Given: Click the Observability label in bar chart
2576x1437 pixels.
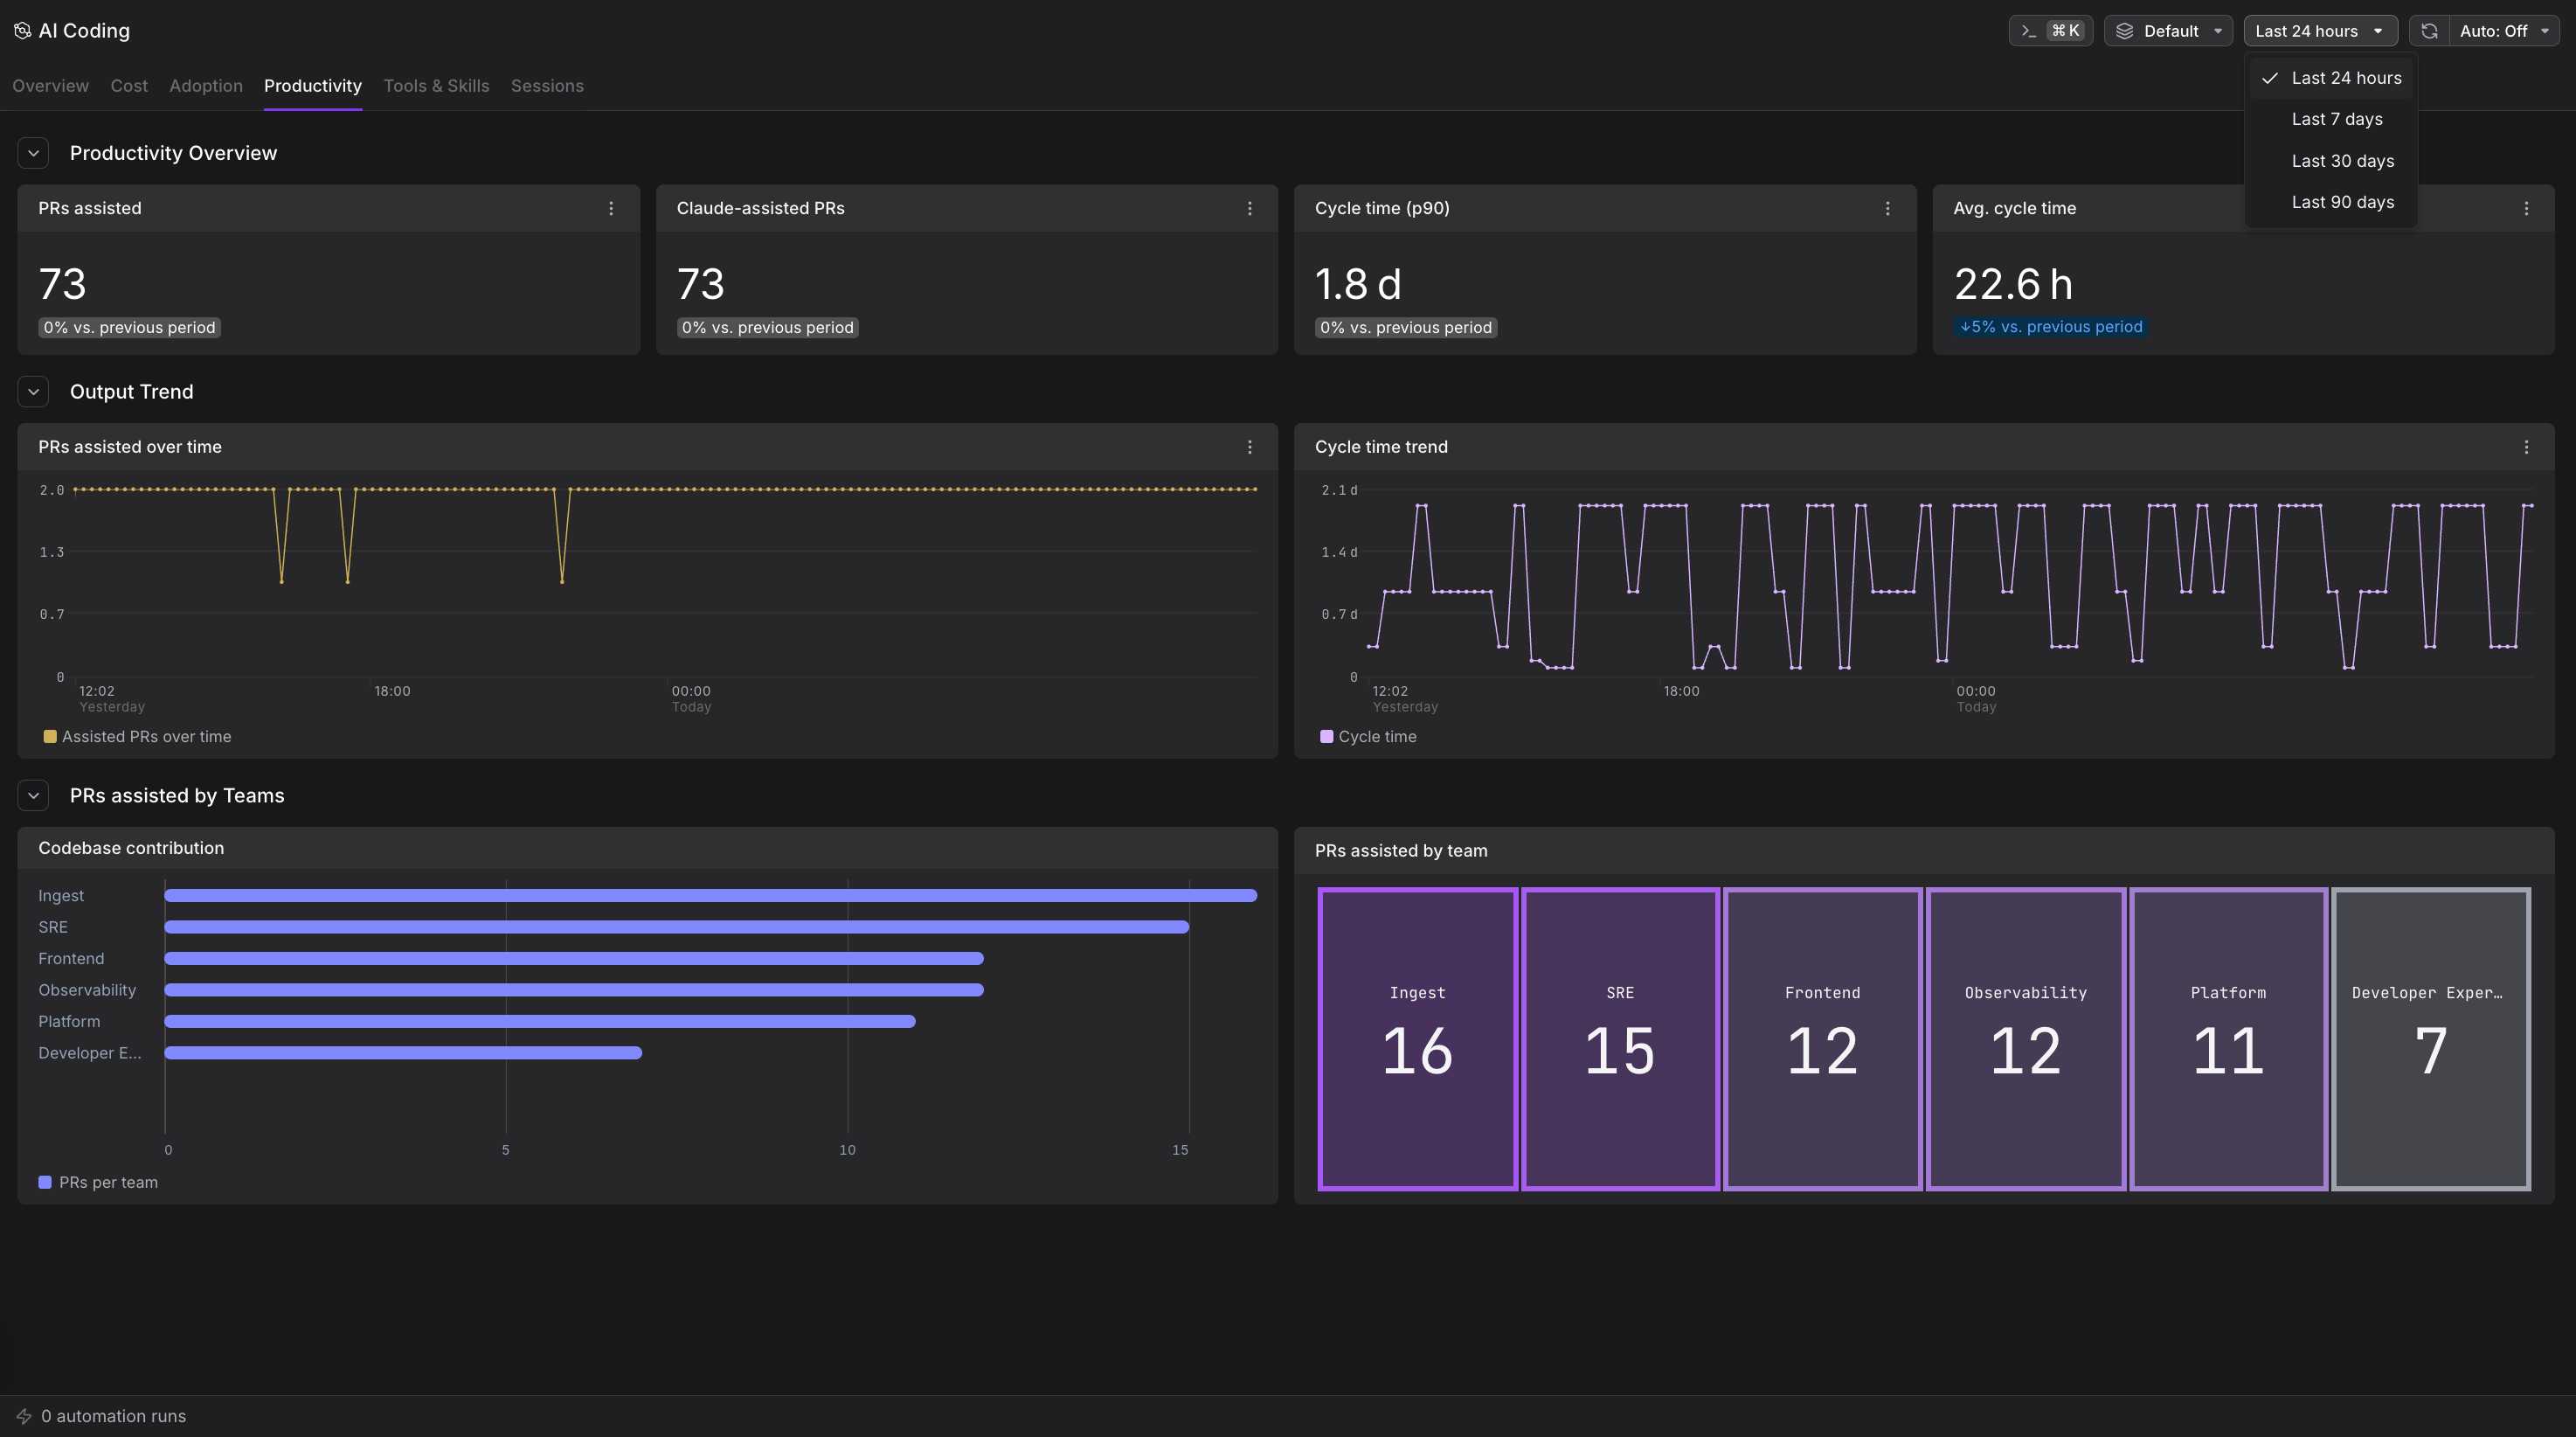Looking at the screenshot, I should [x=87, y=990].
